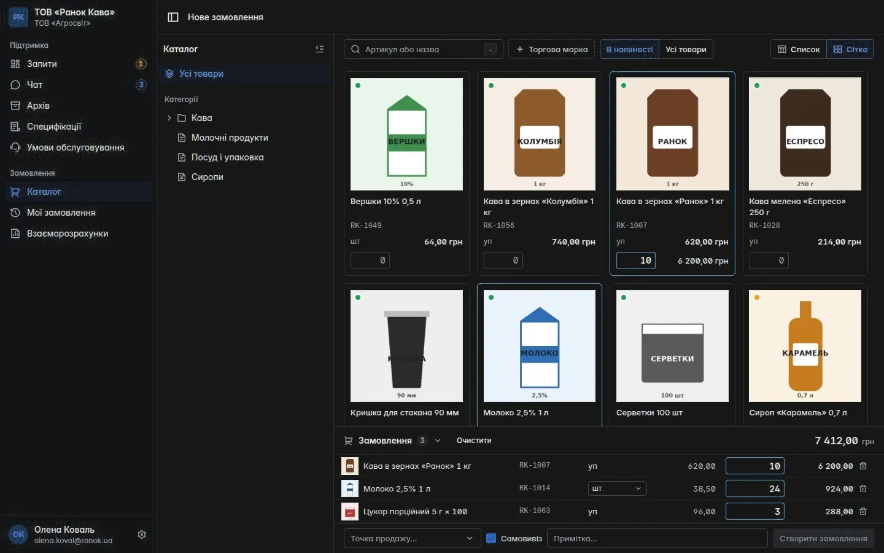The height and width of the screenshot is (553, 884).
Task: Switch filter to Усі товари
Action: pos(686,50)
